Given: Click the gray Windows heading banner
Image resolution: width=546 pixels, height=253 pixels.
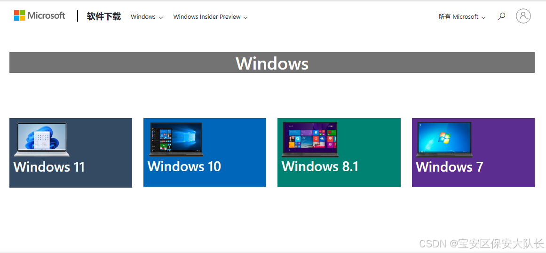Looking at the screenshot, I should click(x=272, y=63).
